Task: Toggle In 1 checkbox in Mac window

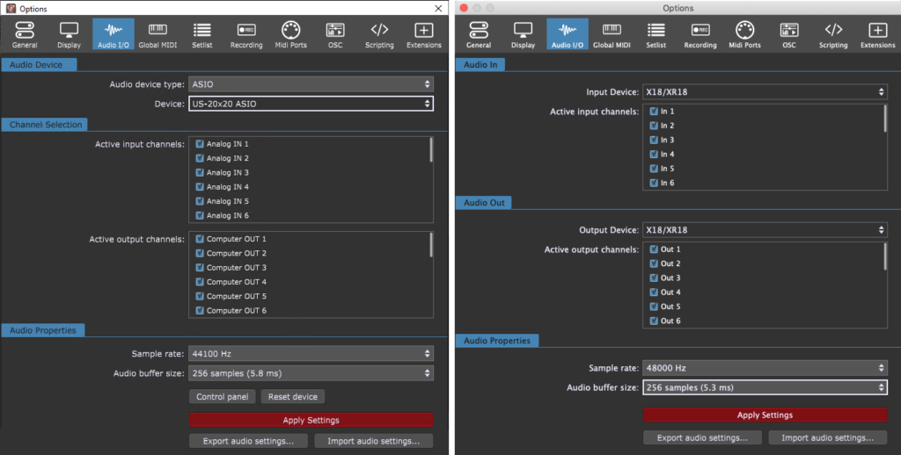Action: 654,112
